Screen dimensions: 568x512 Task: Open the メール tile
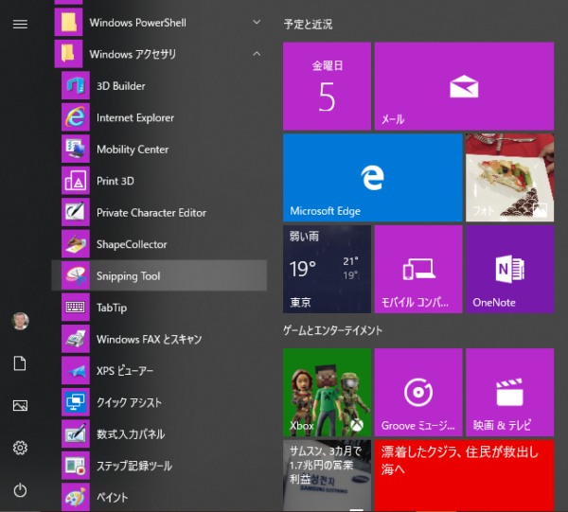[463, 86]
